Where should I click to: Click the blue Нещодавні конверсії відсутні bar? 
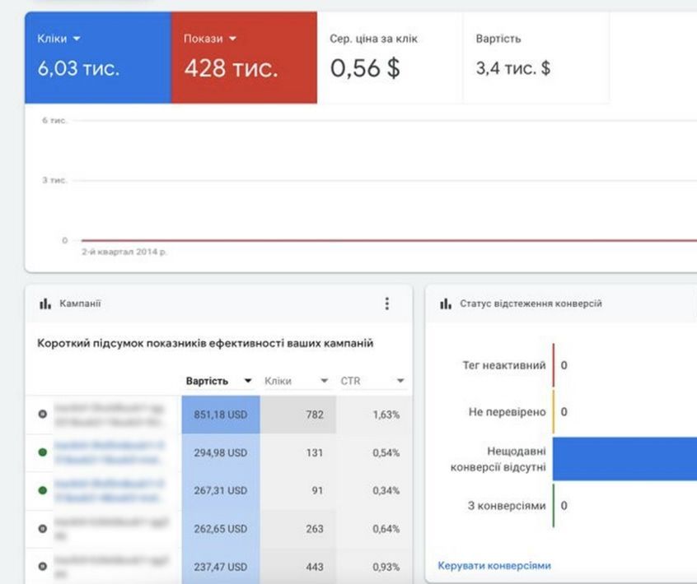624,458
